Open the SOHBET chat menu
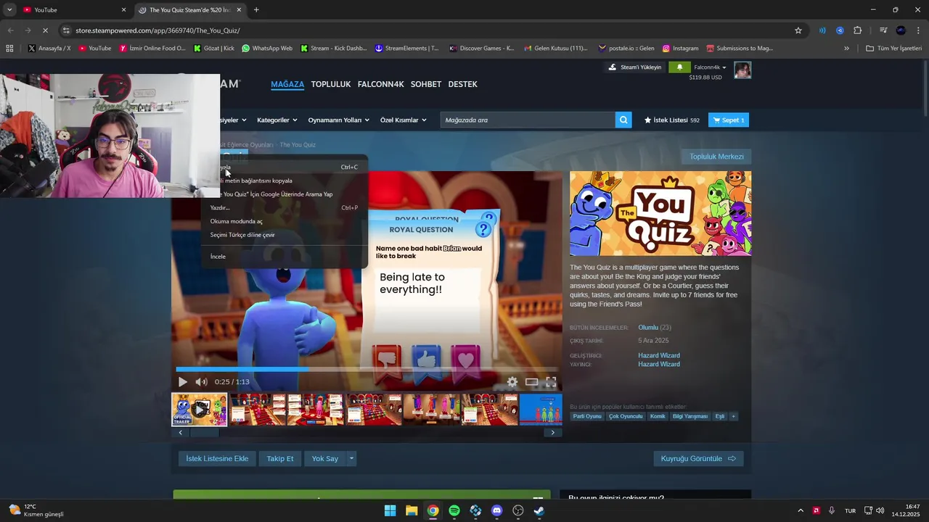The width and height of the screenshot is (929, 522). pyautogui.click(x=426, y=84)
